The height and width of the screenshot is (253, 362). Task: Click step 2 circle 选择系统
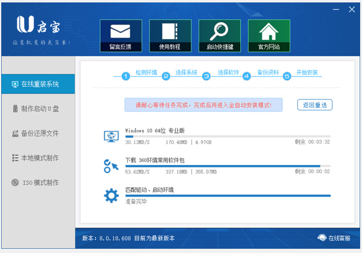166,76
